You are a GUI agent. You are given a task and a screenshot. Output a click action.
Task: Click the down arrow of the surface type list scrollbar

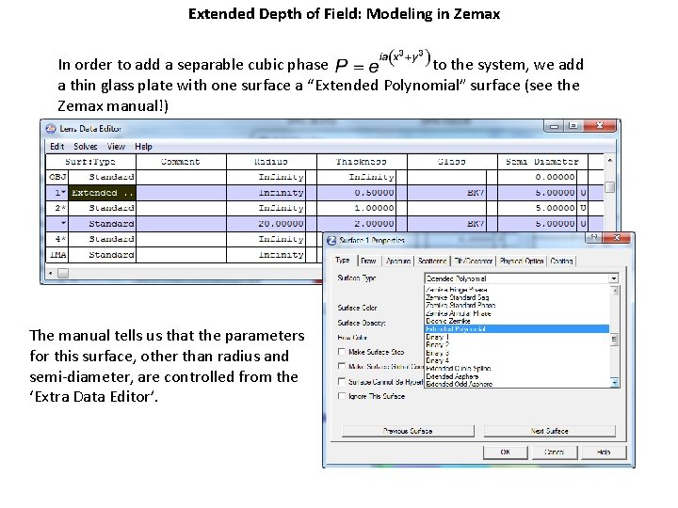click(x=614, y=382)
